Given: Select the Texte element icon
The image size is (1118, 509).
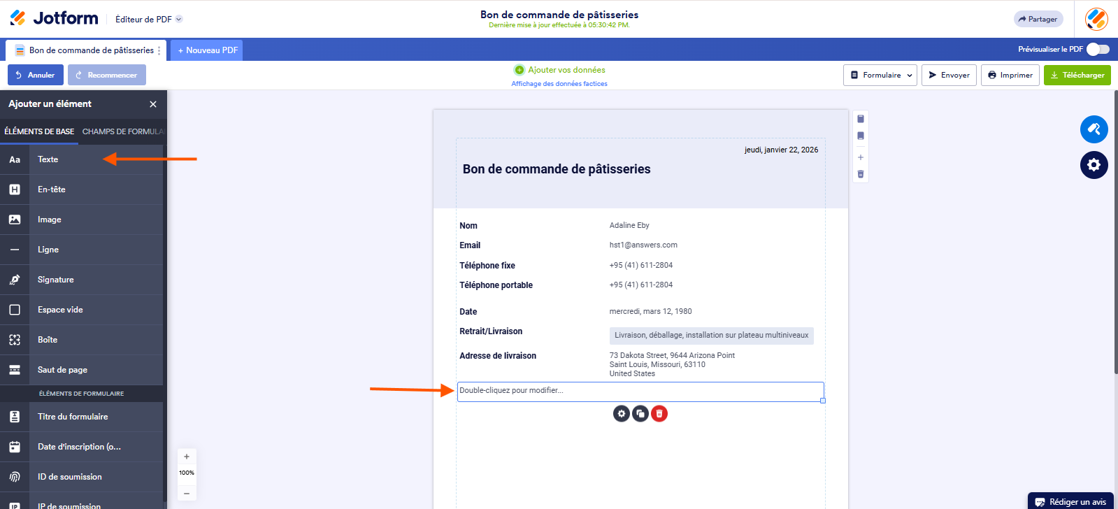Looking at the screenshot, I should coord(15,159).
